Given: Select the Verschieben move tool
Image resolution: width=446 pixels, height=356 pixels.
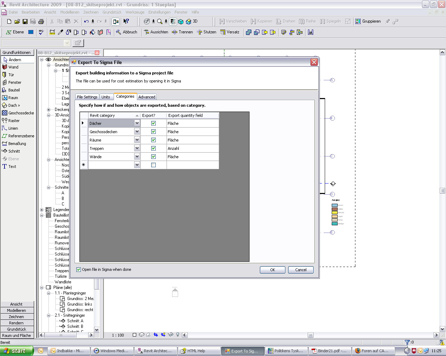Looking at the screenshot, I should click(x=233, y=22).
